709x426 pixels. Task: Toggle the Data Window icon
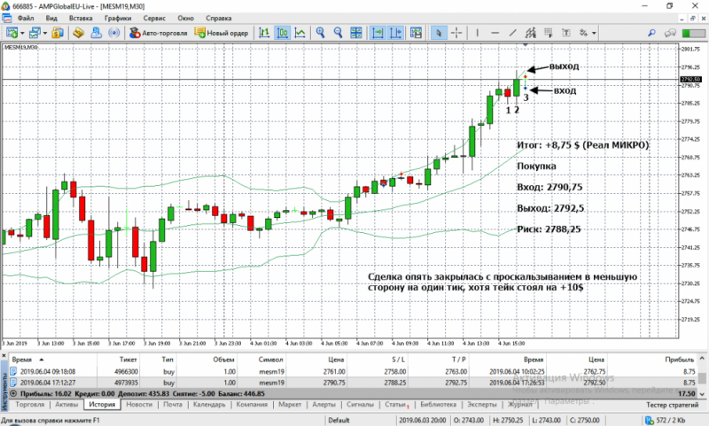click(x=79, y=33)
